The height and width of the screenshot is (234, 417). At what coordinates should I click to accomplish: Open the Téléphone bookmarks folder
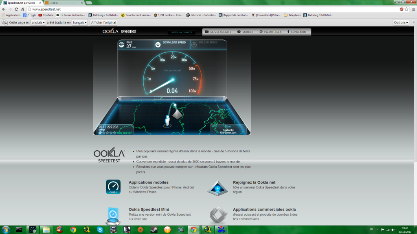292,15
